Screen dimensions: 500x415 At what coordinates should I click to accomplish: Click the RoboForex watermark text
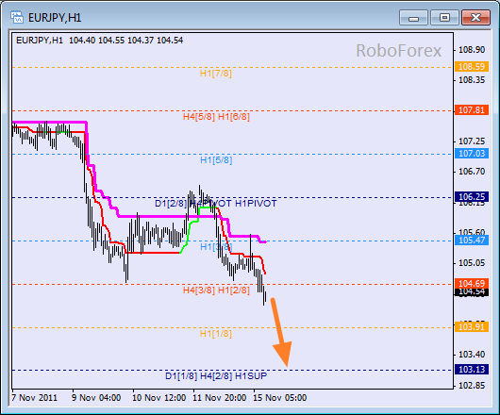click(x=399, y=51)
